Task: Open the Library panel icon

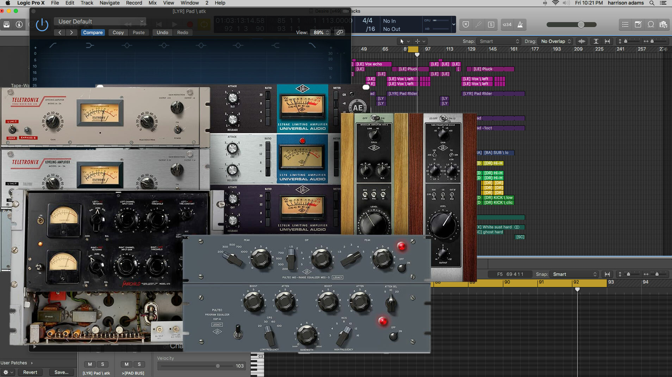Action: point(6,25)
